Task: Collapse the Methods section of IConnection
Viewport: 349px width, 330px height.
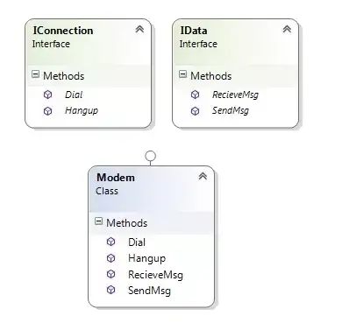Action: tap(35, 74)
